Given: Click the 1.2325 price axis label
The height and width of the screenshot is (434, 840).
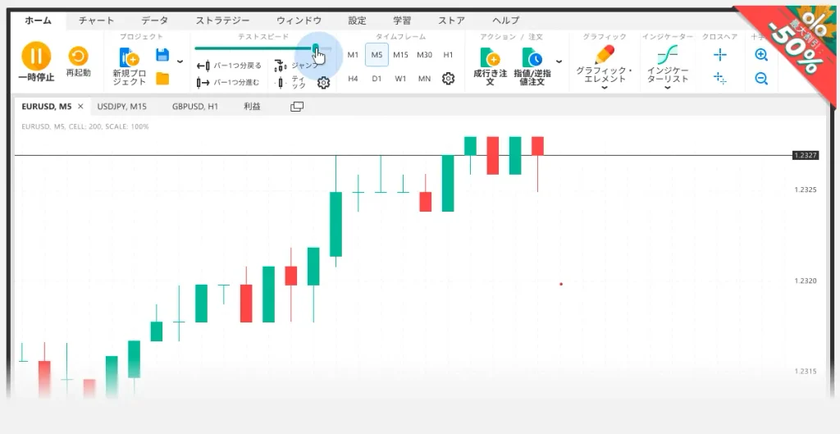Looking at the screenshot, I should [x=806, y=190].
